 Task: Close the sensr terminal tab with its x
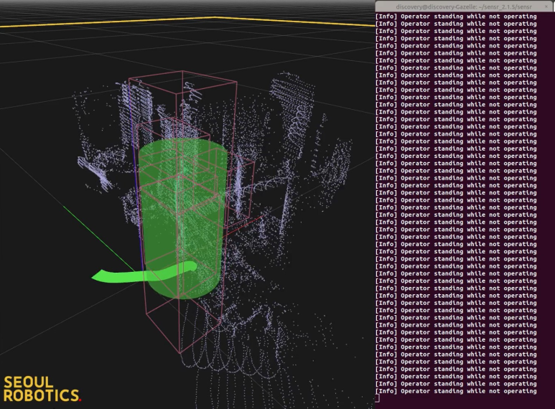tap(546, 6)
